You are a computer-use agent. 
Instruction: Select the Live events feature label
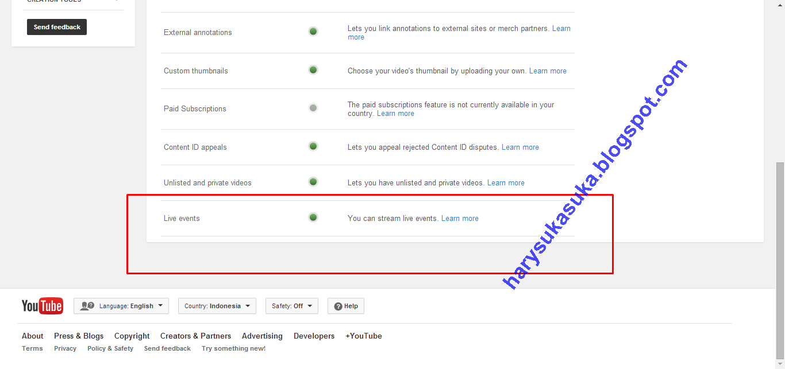182,218
